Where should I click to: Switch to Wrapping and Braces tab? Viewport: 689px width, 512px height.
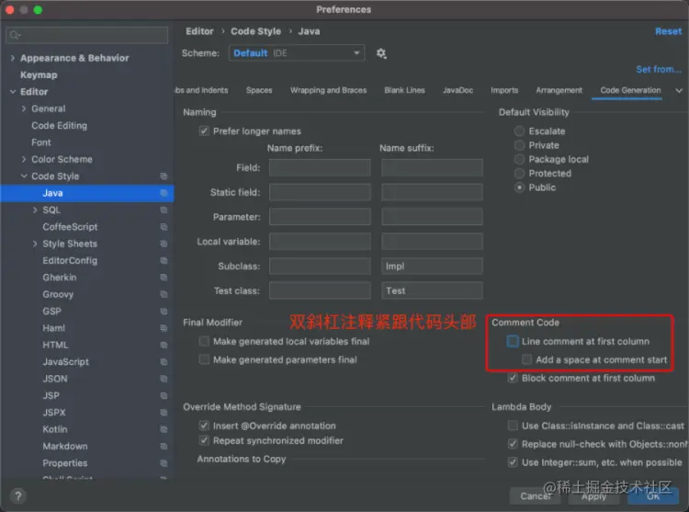(328, 90)
